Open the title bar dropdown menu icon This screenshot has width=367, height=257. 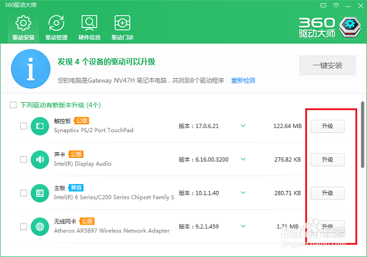pyautogui.click(x=336, y=6)
